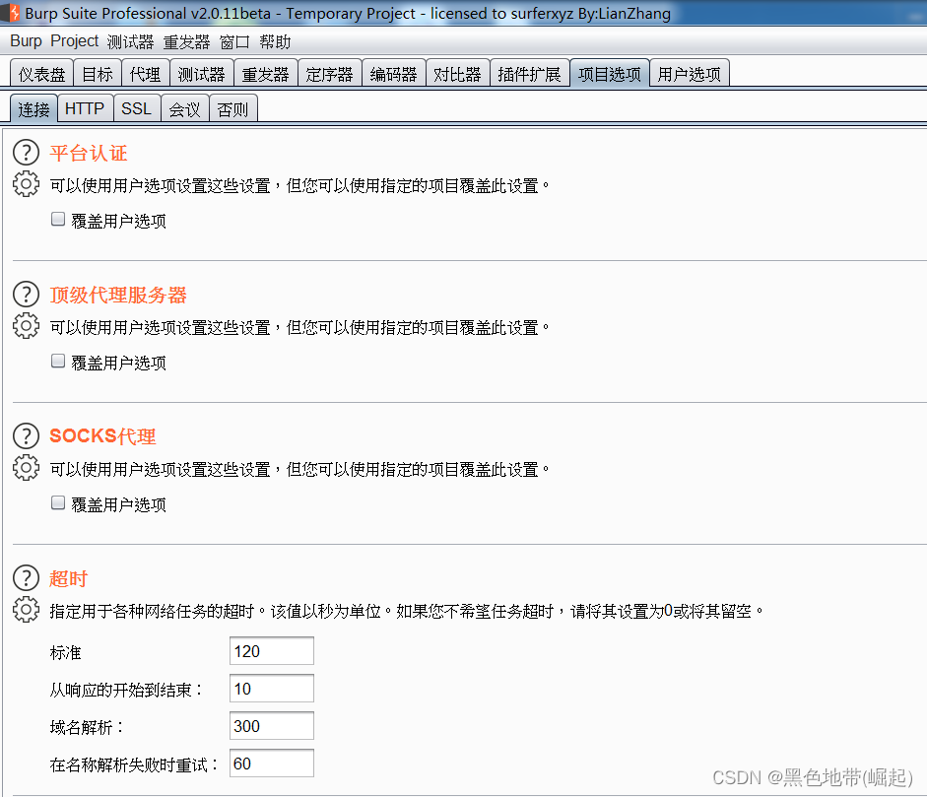
Task: Switch to the 代理 tab
Action: pos(146,74)
